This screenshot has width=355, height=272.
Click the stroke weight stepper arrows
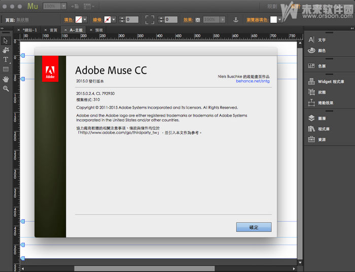click(x=122, y=20)
